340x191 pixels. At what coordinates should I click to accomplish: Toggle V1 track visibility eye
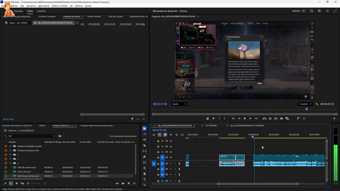click(171, 158)
